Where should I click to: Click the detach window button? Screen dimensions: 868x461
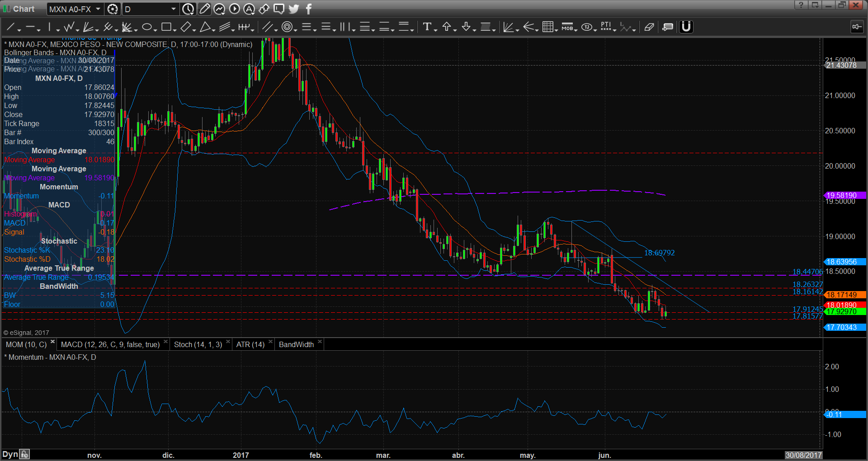coord(815,5)
